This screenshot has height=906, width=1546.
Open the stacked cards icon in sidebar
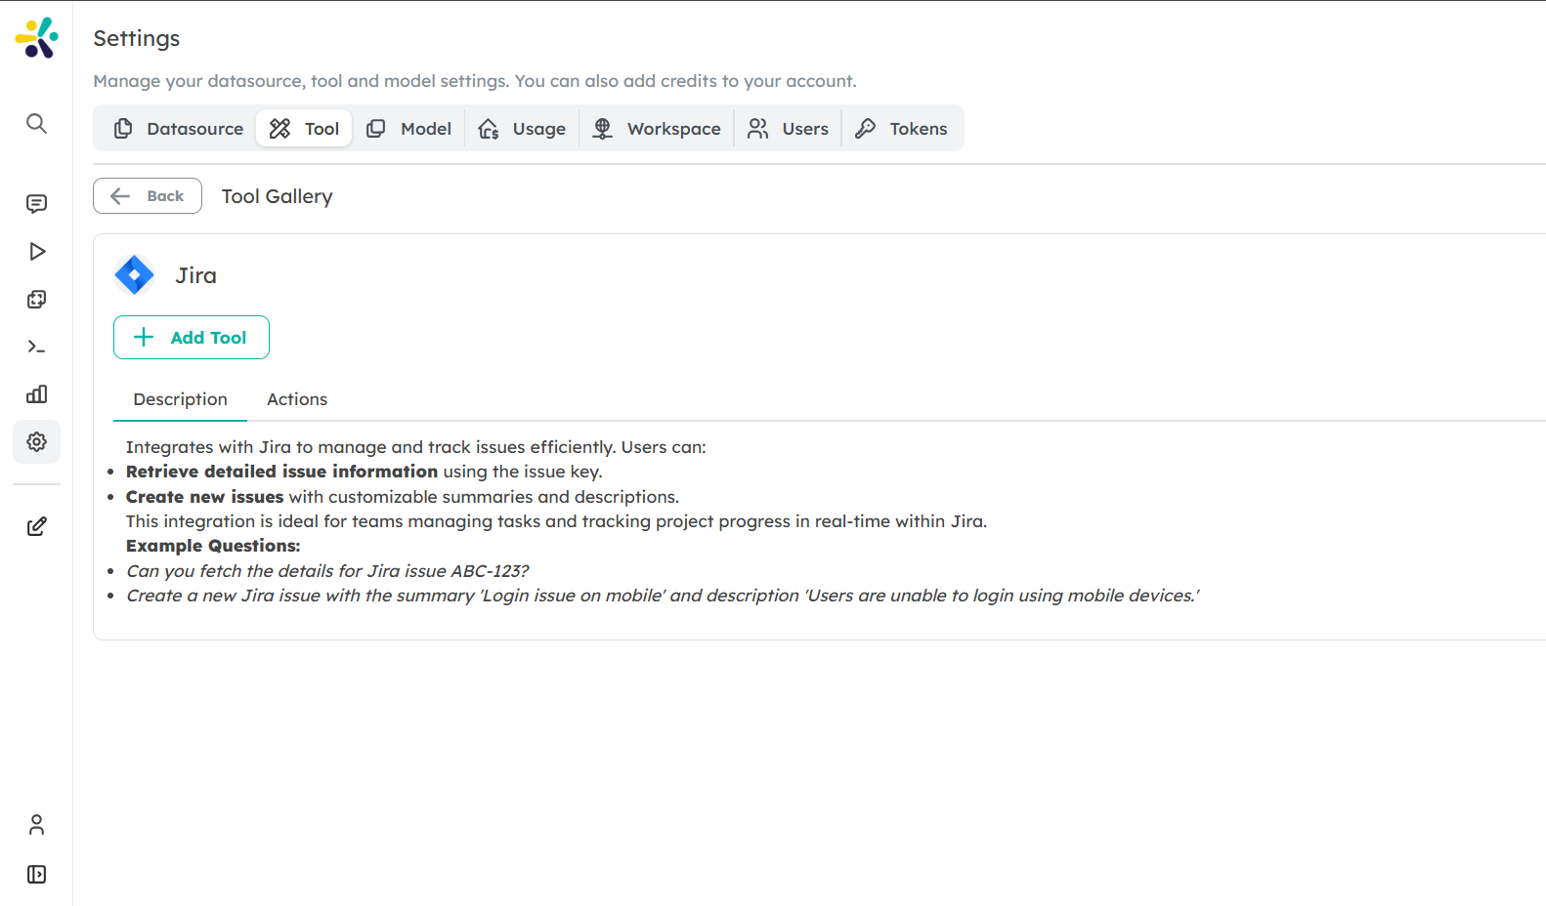[36, 299]
